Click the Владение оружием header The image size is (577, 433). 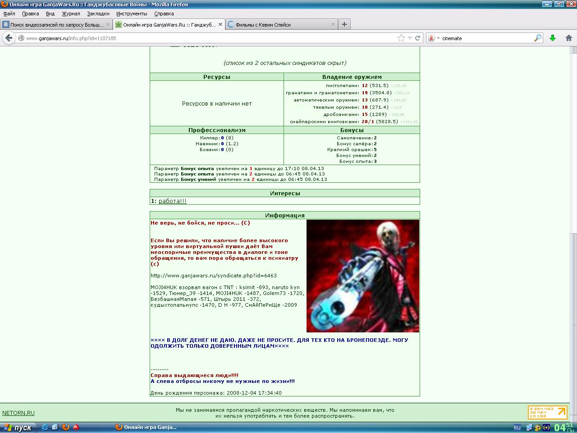352,77
